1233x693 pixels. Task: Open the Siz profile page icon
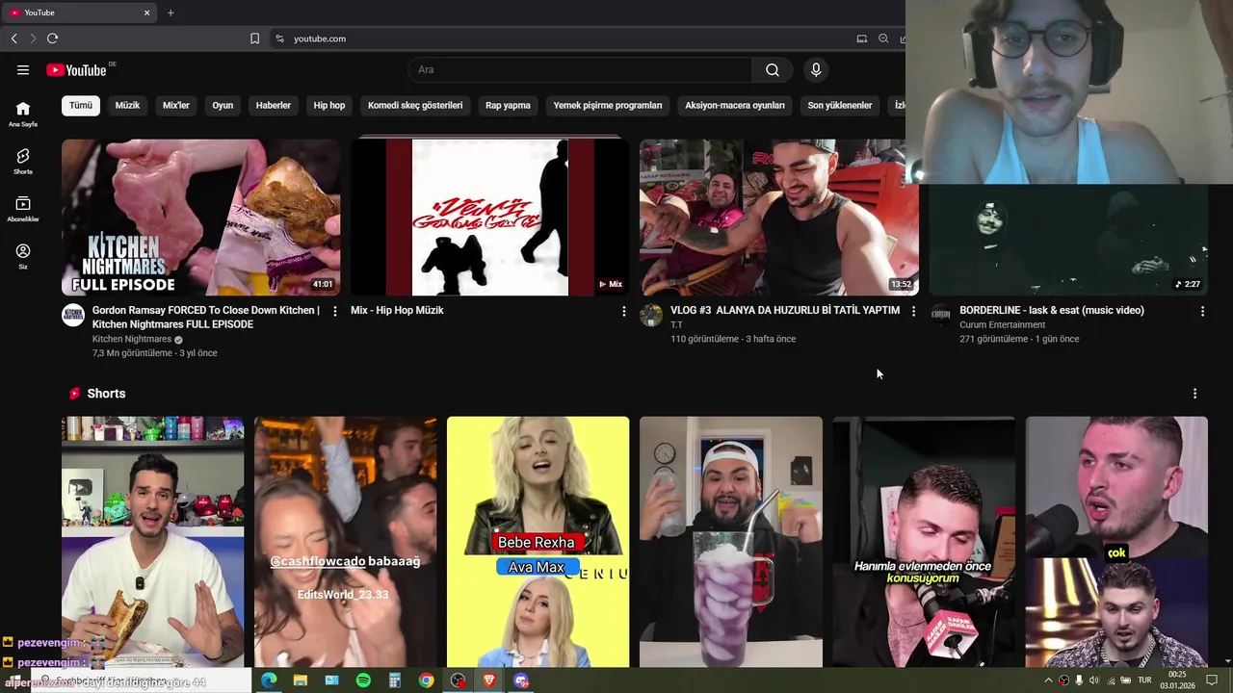[23, 256]
